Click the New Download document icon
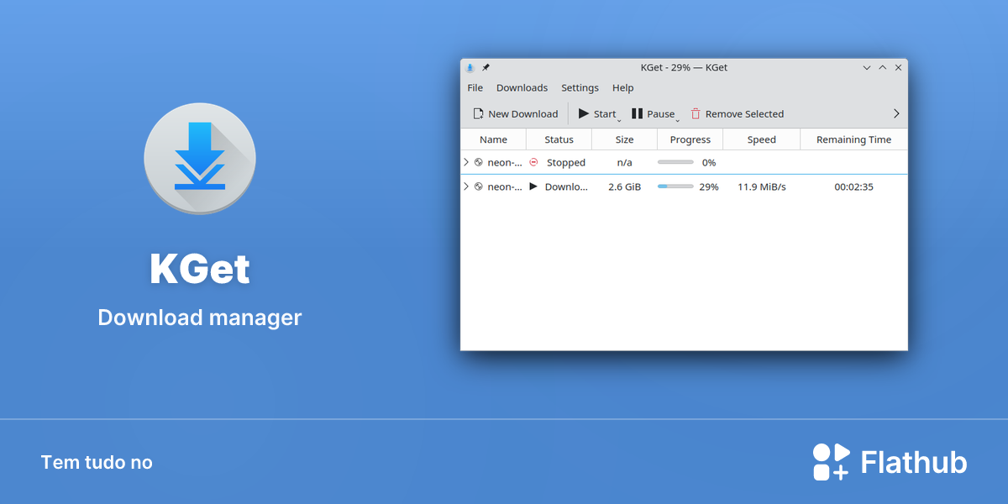This screenshot has width=1008, height=504. tap(478, 113)
